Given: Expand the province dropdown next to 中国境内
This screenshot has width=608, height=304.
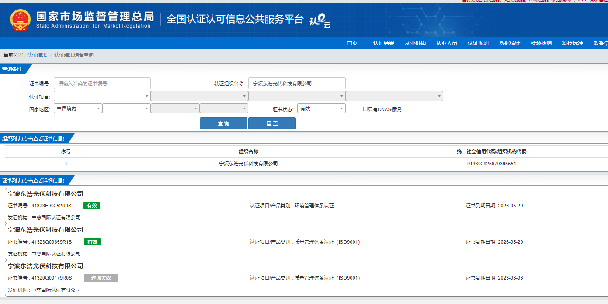Looking at the screenshot, I should click(126, 108).
